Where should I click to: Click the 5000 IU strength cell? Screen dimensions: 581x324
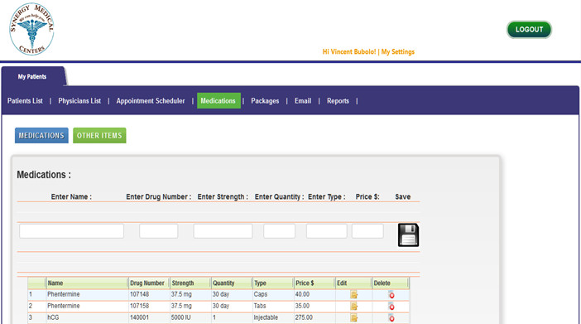click(190, 317)
